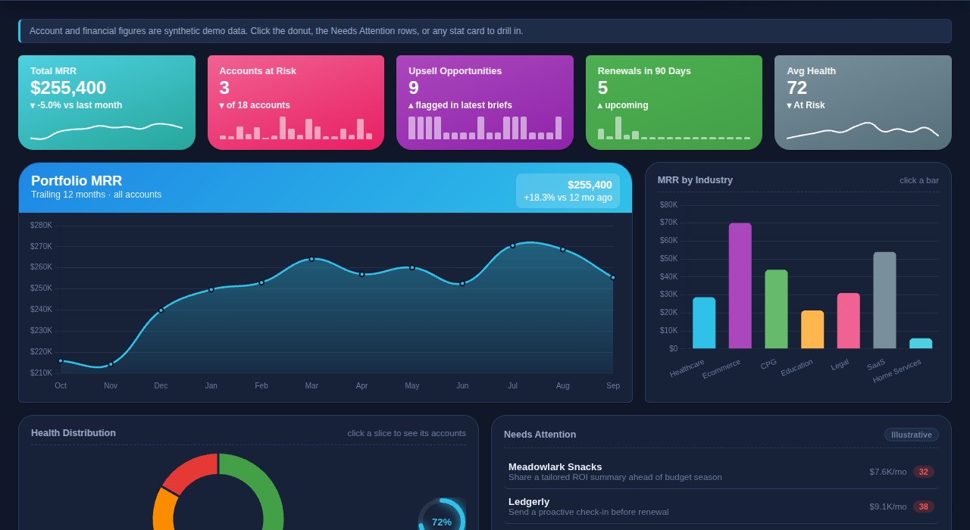Select the small Home Services bar
Screen dimensions: 970x530
[921, 344]
